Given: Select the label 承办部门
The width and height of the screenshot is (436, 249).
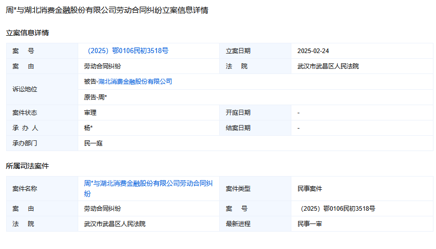Looking at the screenshot, I should click(x=25, y=143).
